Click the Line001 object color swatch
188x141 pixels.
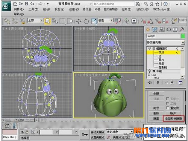coord(183,36)
